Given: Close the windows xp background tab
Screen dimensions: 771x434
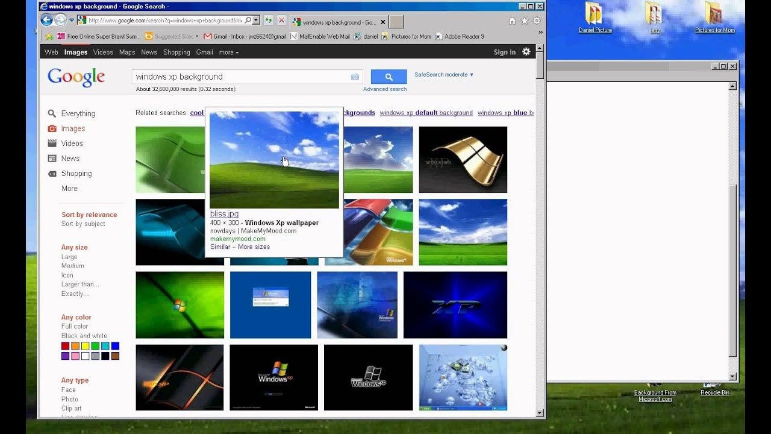Looking at the screenshot, I should pyautogui.click(x=382, y=22).
